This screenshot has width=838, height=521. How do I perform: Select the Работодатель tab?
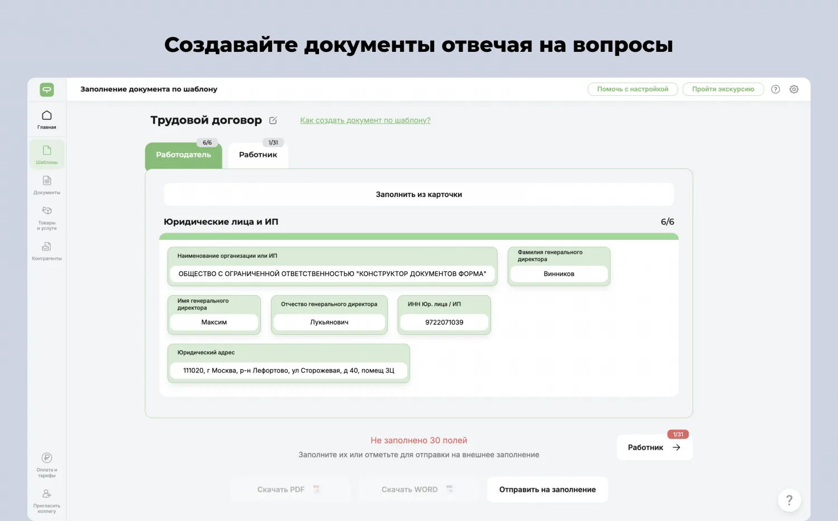183,155
